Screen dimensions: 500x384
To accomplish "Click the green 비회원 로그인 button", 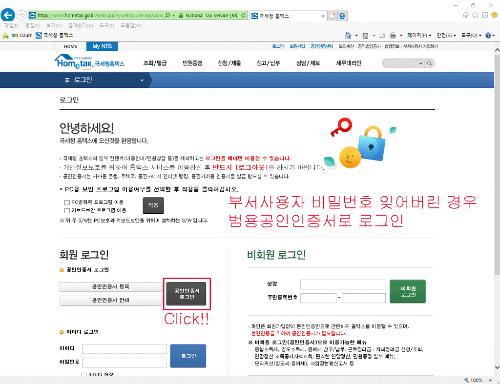I will [x=408, y=291].
